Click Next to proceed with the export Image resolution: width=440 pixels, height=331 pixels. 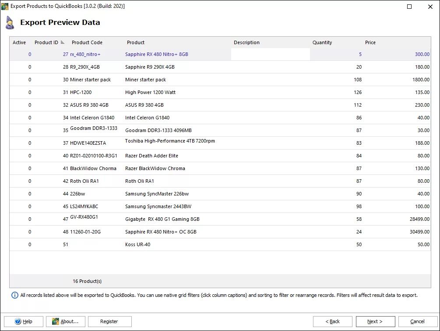[375, 321]
